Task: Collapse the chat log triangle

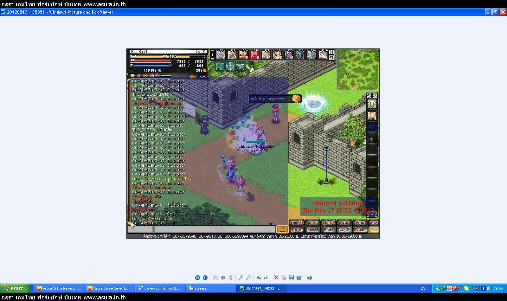Action: tap(129, 79)
